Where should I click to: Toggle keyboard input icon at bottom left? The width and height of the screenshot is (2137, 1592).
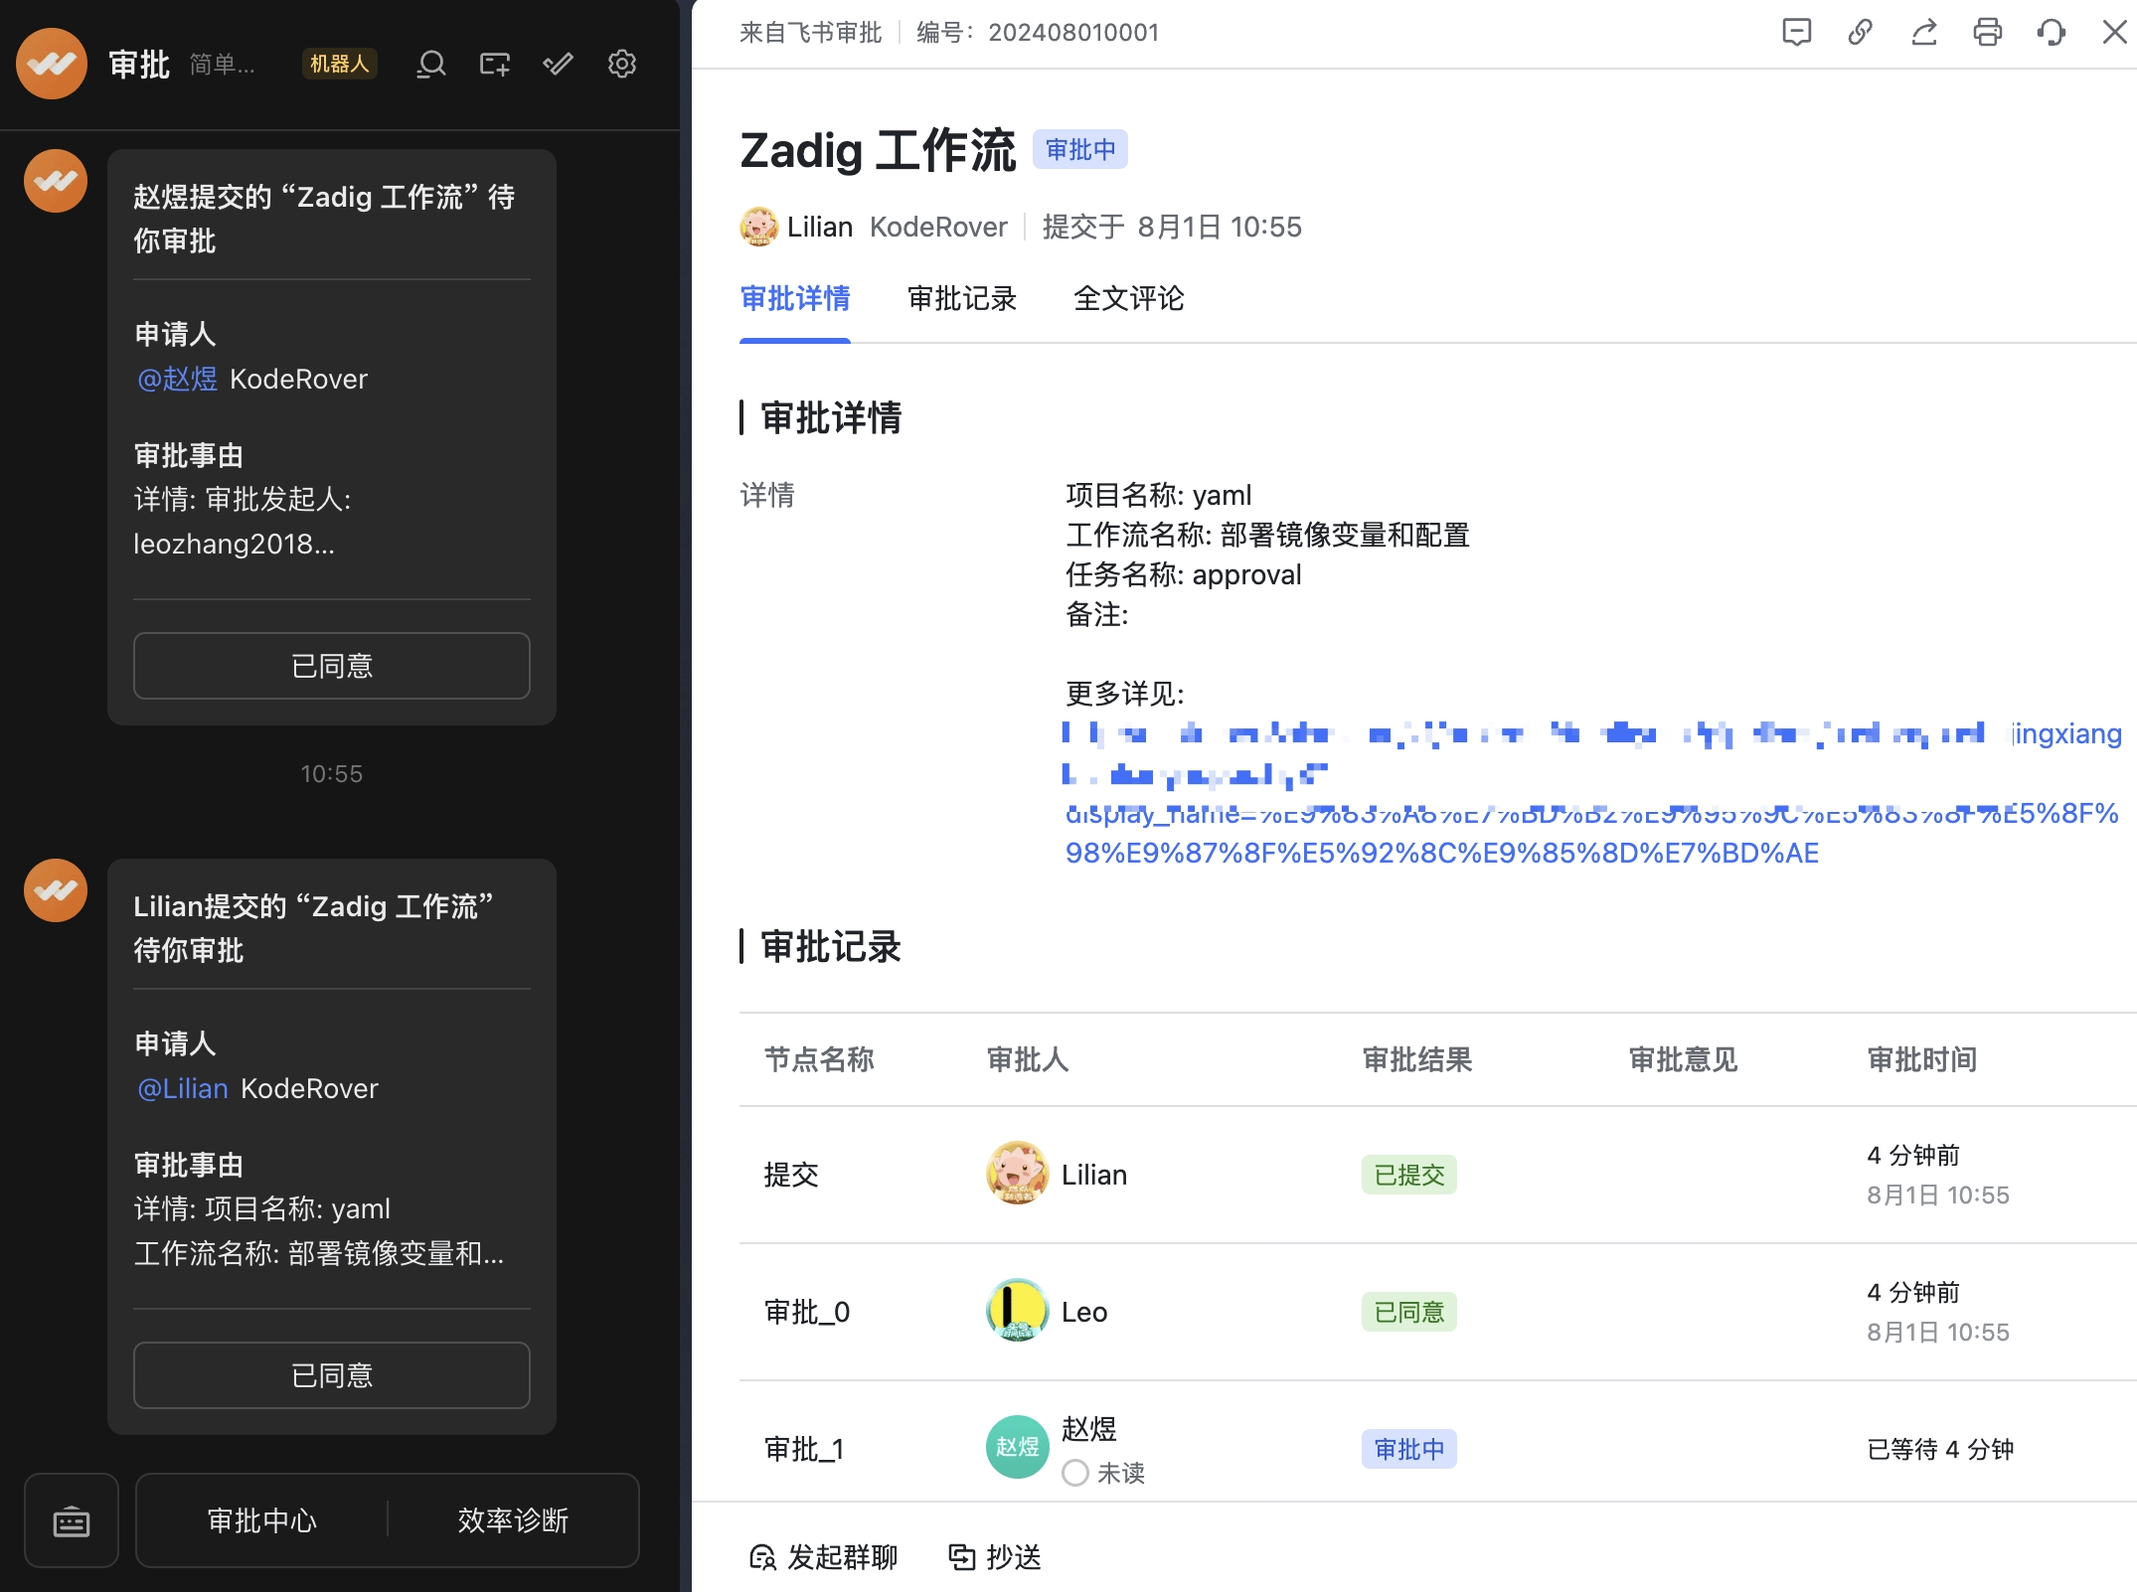(x=72, y=1520)
